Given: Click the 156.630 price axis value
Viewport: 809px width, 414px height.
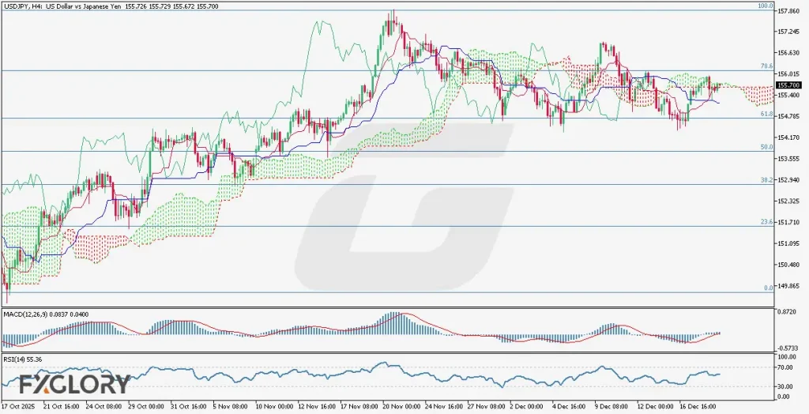Looking at the screenshot, I should click(788, 53).
